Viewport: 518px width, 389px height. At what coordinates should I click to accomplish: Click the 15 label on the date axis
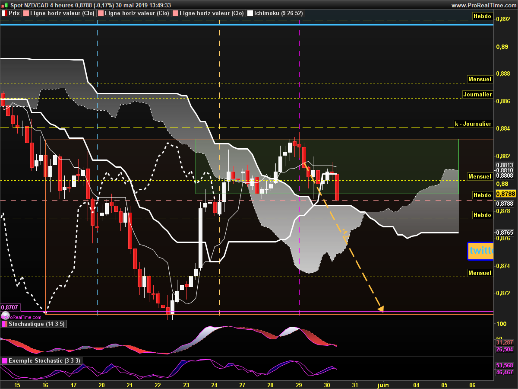[17, 385]
